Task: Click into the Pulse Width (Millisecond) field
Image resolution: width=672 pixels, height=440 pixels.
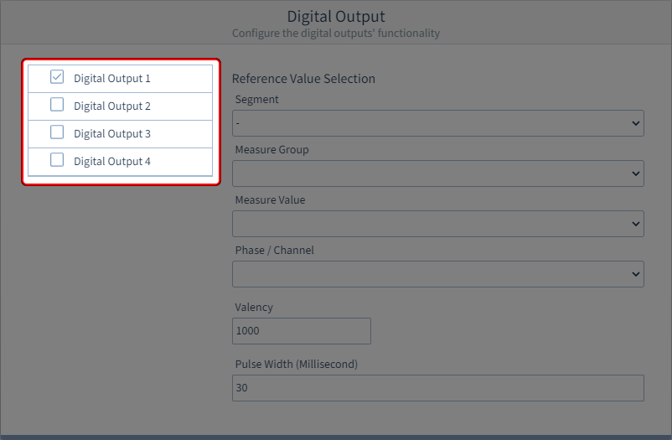Action: [x=437, y=388]
